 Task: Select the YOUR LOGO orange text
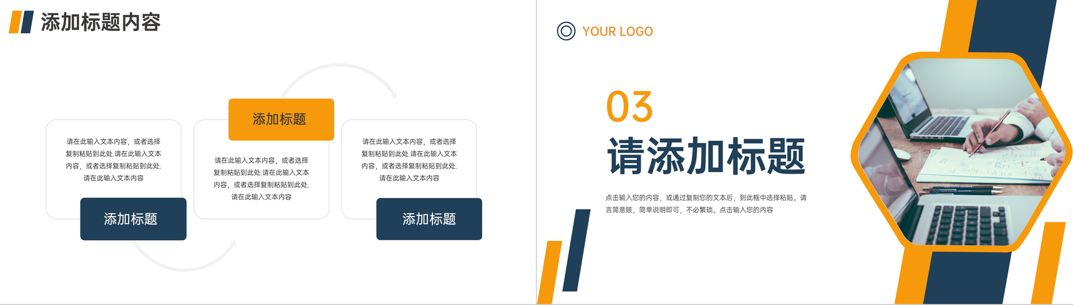(618, 32)
